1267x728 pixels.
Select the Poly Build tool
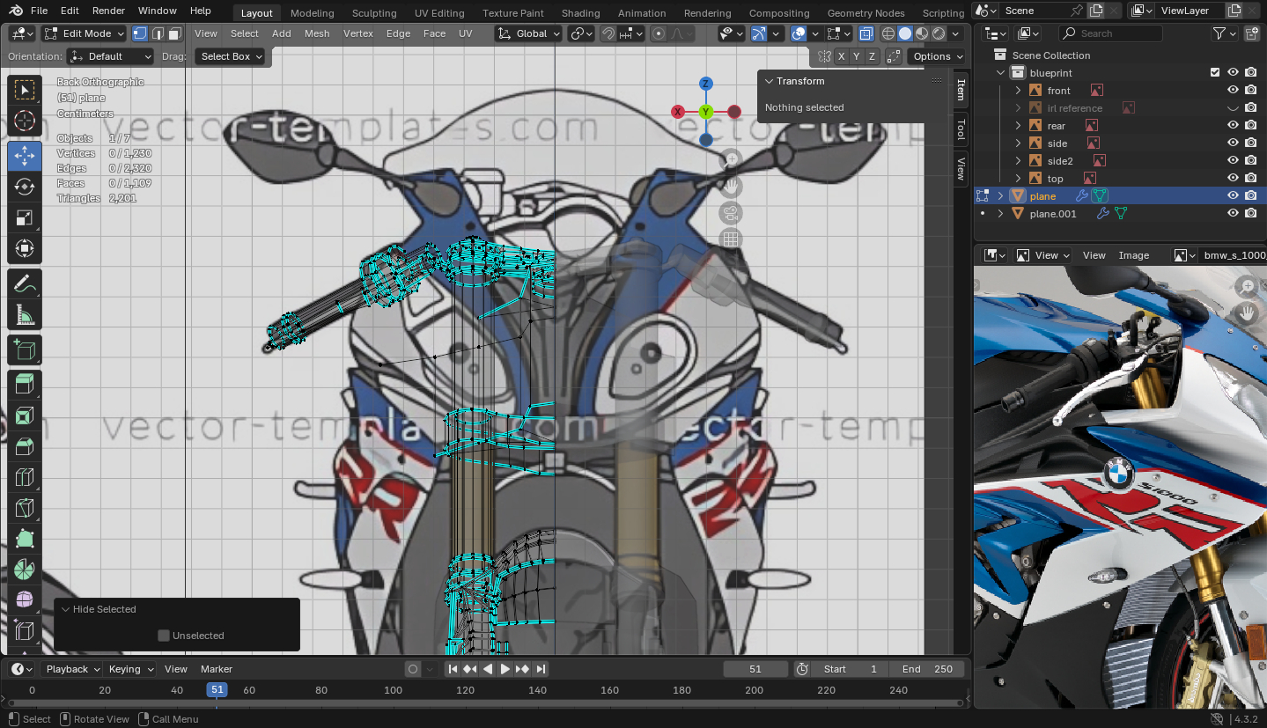pyautogui.click(x=25, y=539)
